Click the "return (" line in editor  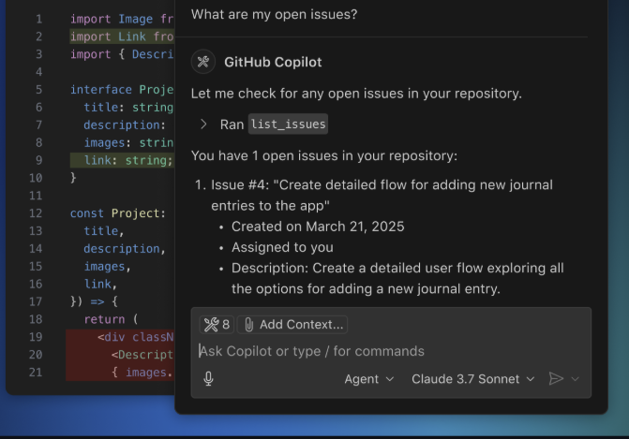[112, 319]
